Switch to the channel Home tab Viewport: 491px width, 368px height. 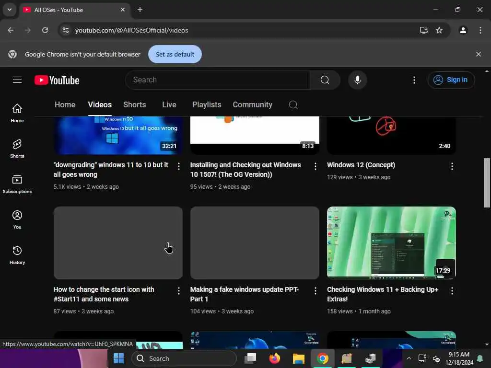65,104
